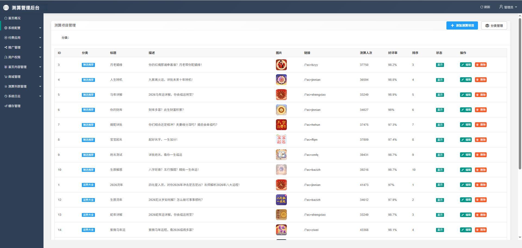
Task: Click the 添加测算项目 button
Action: click(x=462, y=25)
